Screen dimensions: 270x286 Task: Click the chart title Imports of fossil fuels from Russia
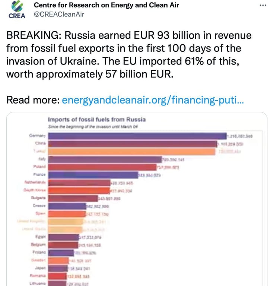(x=96, y=120)
